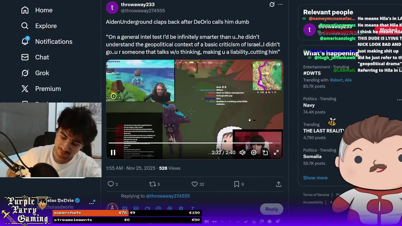
Task: Reply to the post with the comment icon
Action: (111, 184)
